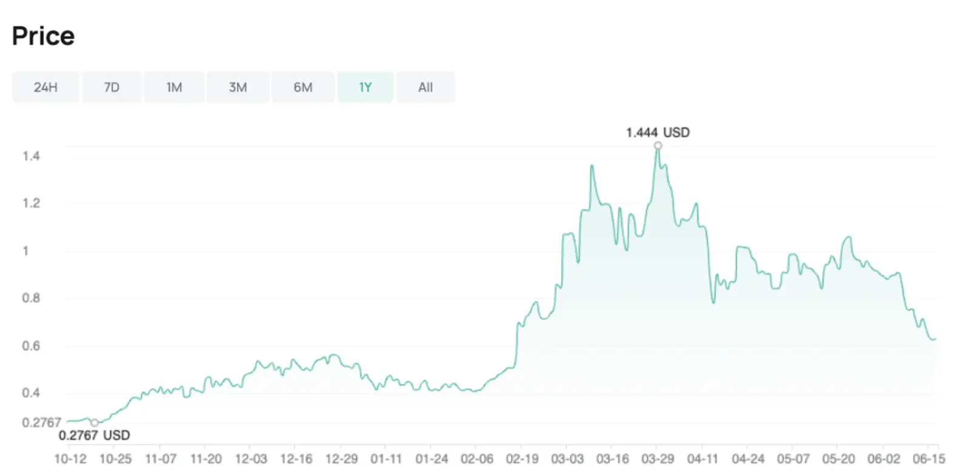Screen dimensions: 971x475
Task: Click x-axis date 11-07
Action: pos(161,459)
